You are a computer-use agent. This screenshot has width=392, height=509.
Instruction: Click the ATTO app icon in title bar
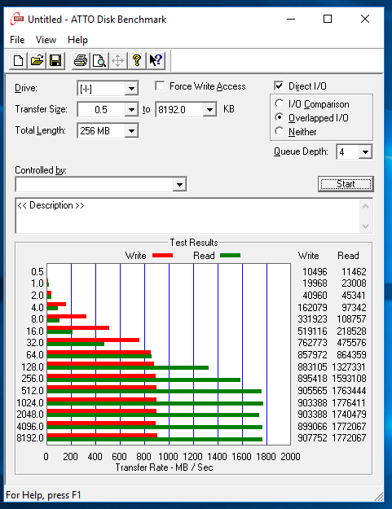pos(17,20)
